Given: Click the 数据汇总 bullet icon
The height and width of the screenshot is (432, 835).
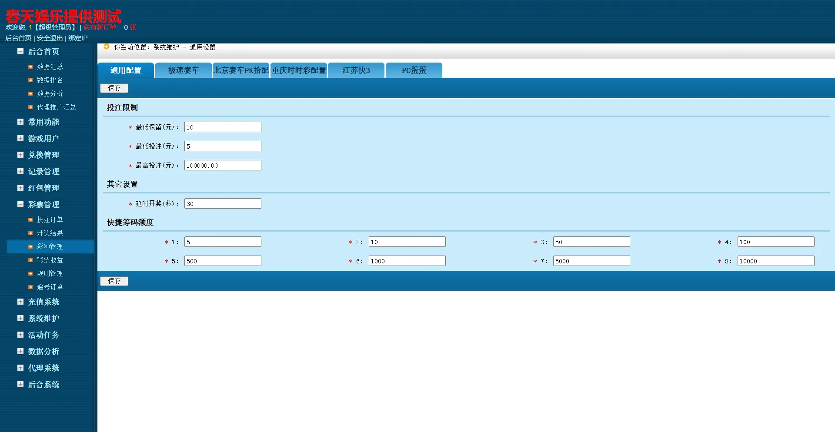Looking at the screenshot, I should tap(30, 66).
